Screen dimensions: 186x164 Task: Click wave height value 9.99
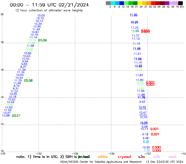(x=25, y=62)
